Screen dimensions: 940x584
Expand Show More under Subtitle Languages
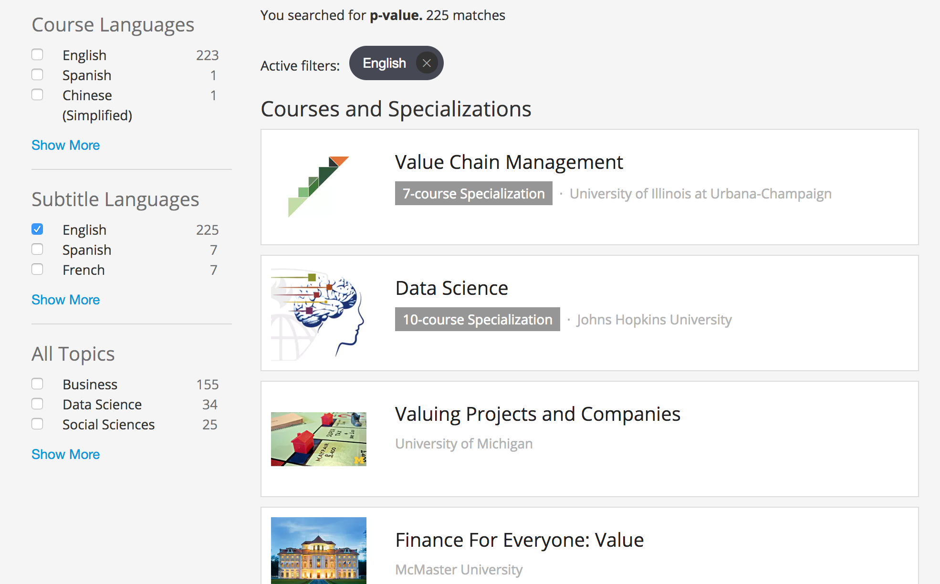[65, 300]
